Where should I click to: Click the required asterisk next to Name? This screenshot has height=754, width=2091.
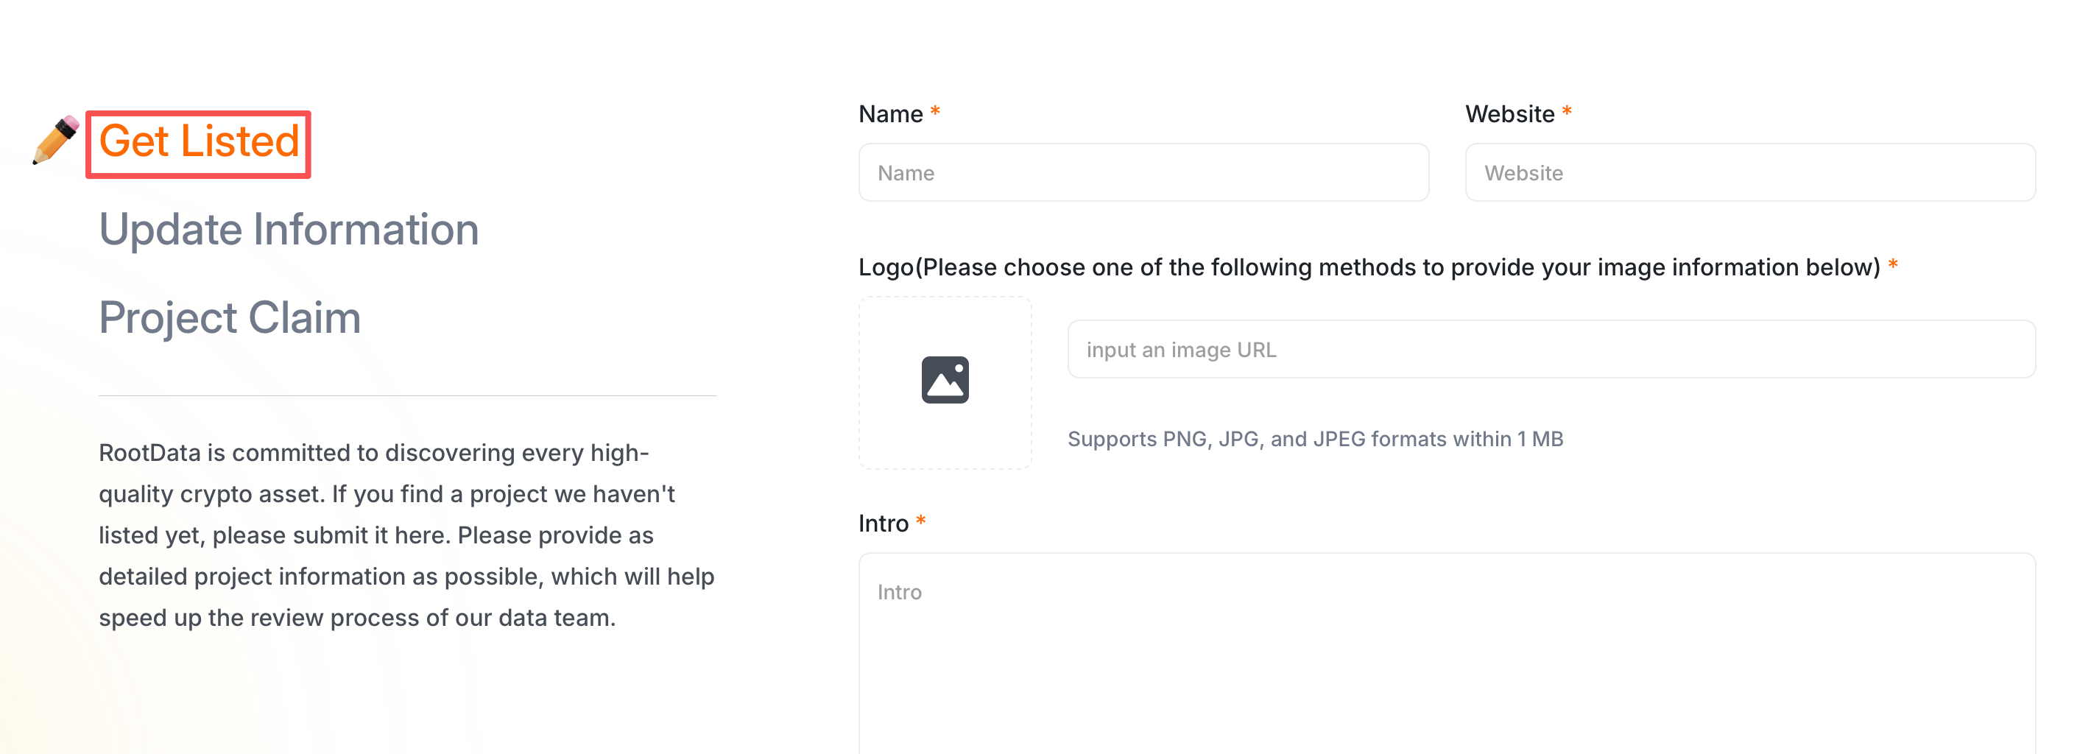coord(935,111)
